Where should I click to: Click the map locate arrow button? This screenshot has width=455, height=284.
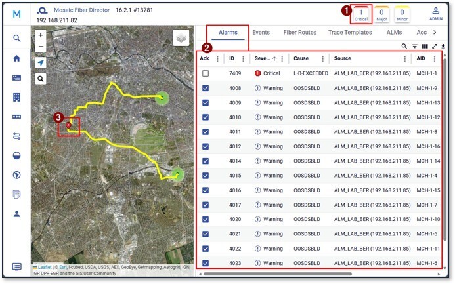click(41, 62)
